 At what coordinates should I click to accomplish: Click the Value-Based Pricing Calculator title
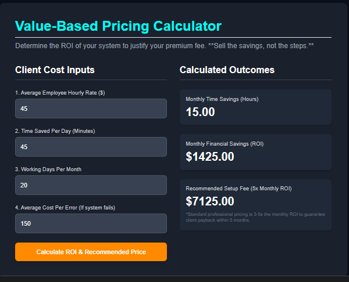pos(118,26)
